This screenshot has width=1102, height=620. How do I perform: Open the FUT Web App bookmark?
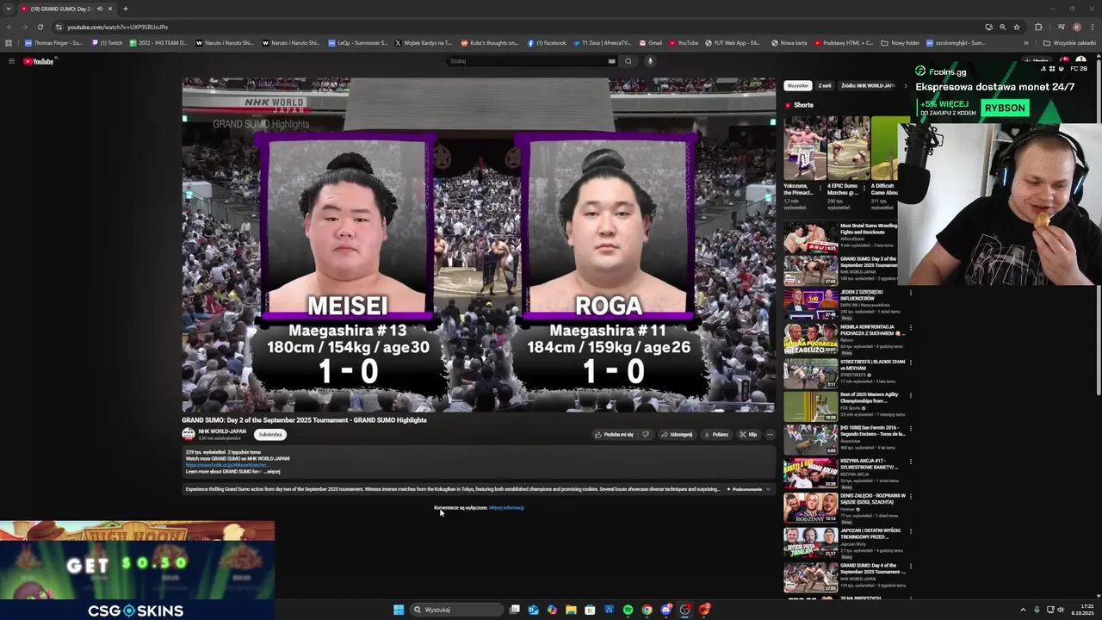[733, 42]
